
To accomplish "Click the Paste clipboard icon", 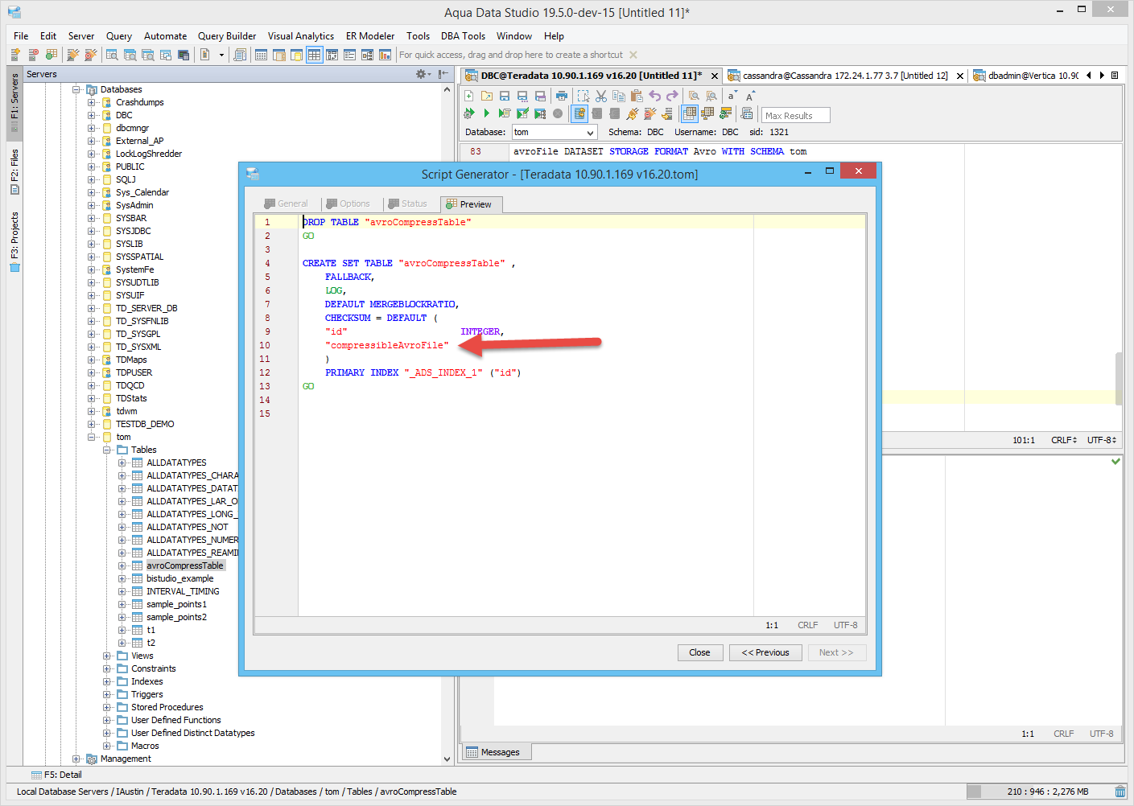I will pos(637,96).
